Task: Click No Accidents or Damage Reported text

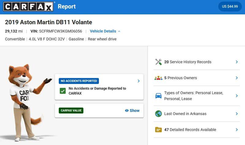Action: (x=97, y=91)
